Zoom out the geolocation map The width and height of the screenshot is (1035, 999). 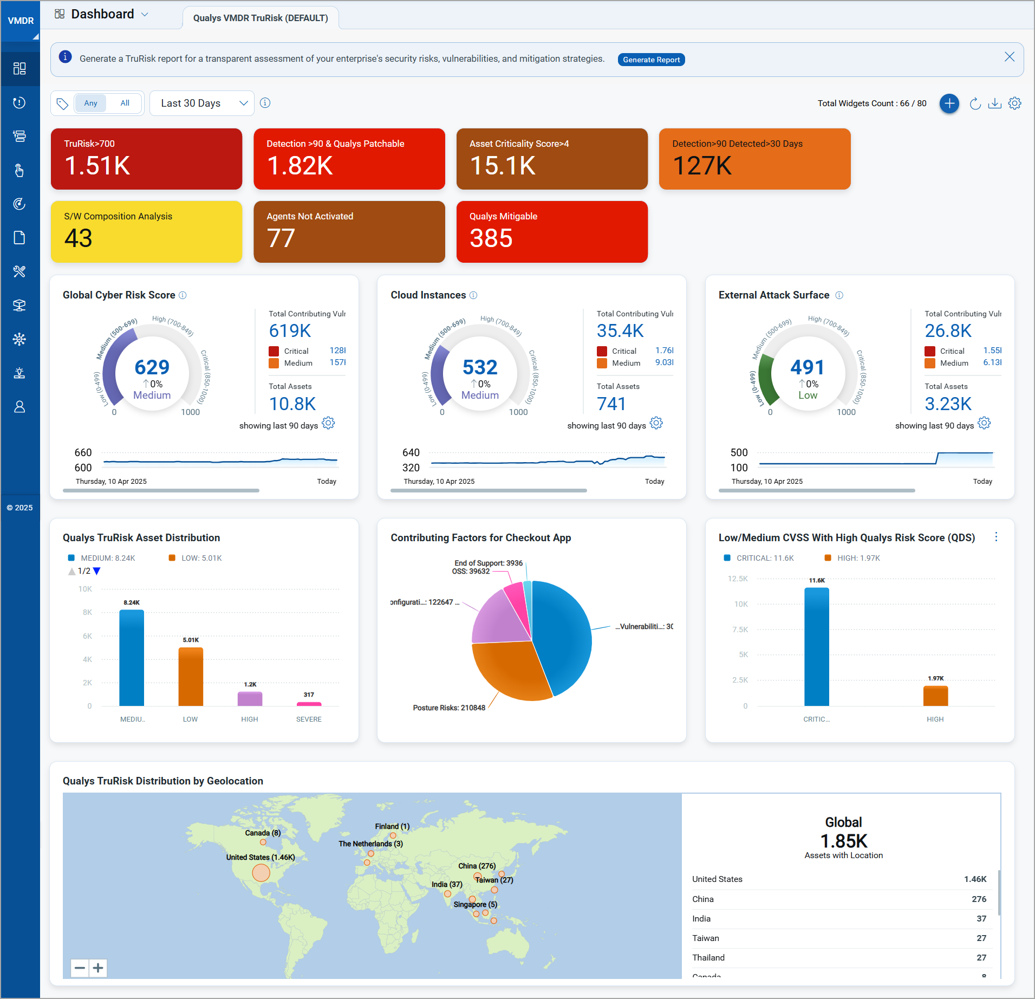pyautogui.click(x=80, y=968)
